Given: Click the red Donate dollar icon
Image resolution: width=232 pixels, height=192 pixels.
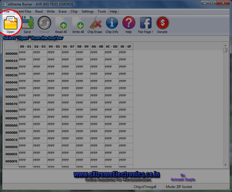Looking at the screenshot, I should pyautogui.click(x=162, y=23).
